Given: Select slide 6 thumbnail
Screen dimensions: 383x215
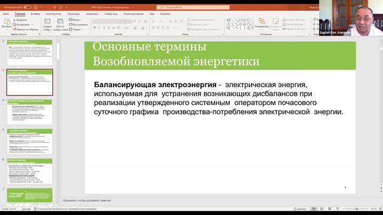Looking at the screenshot, I should (x=29, y=171).
